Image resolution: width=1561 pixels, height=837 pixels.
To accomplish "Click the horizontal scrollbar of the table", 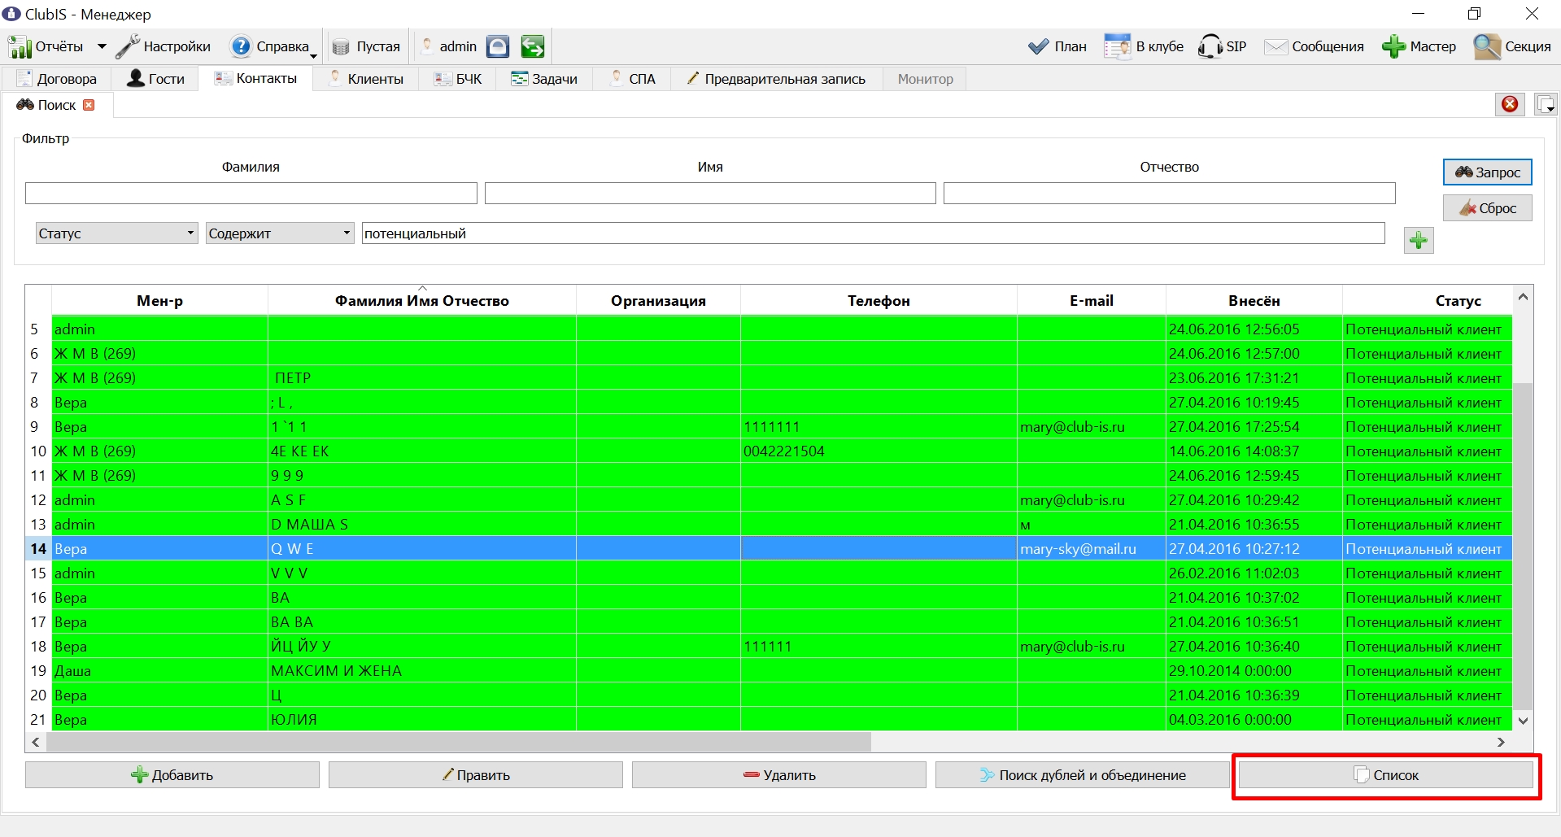I will coord(459,742).
